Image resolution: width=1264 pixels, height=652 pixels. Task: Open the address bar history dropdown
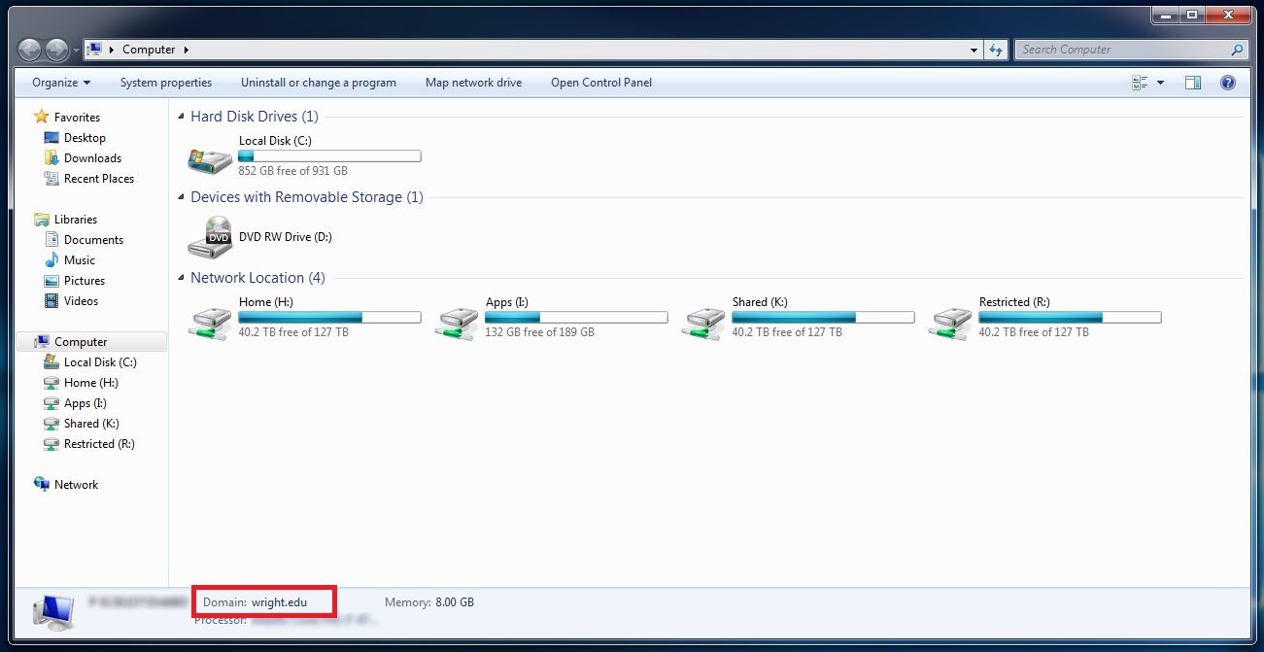974,50
